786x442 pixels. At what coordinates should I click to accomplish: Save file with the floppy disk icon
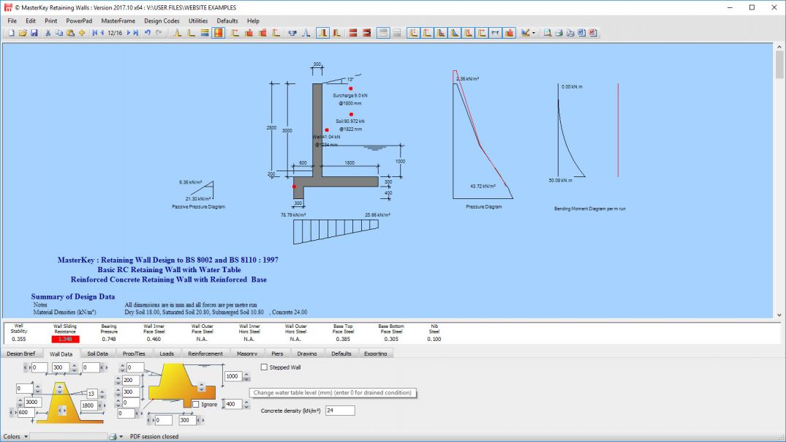coord(34,33)
